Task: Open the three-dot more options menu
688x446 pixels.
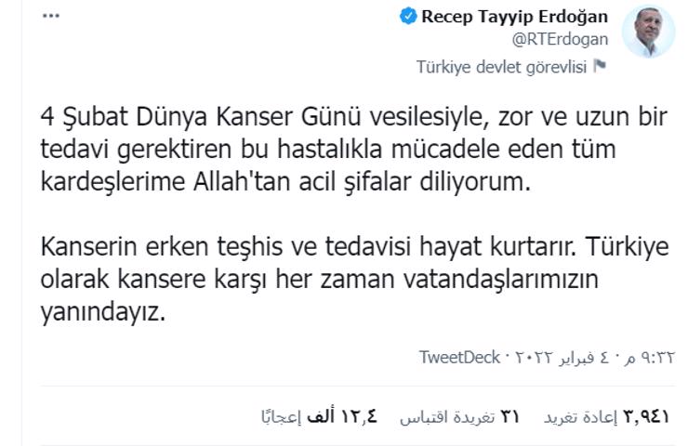Action: [50, 17]
